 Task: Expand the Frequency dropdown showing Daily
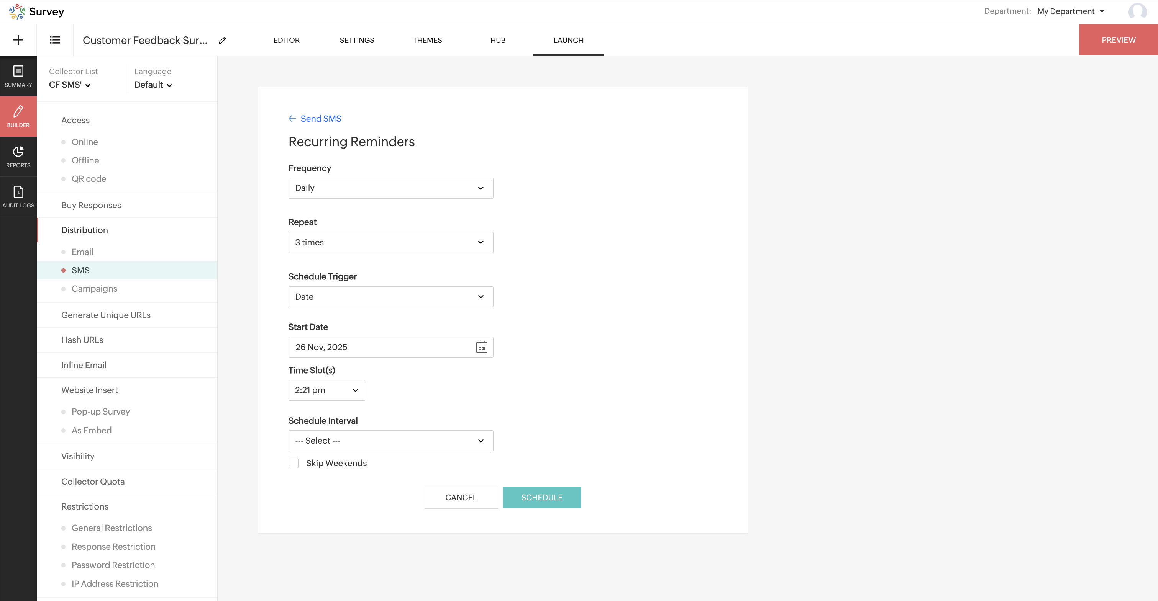[x=390, y=188]
